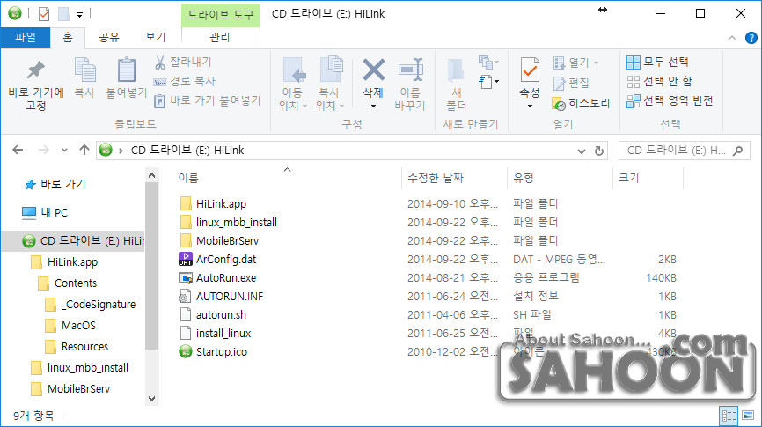Image resolution: width=762 pixels, height=427 pixels.
Task: Open recent locations dropdown arrow
Action: coord(64,151)
